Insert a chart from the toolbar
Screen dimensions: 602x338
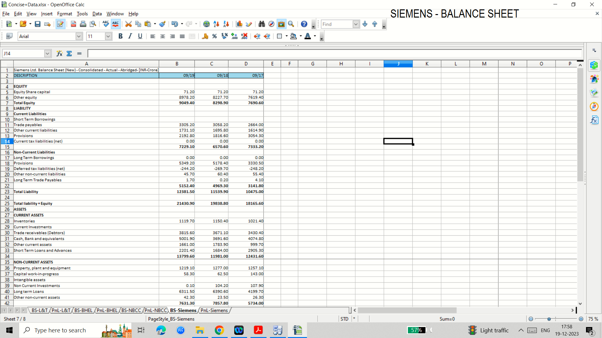point(239,24)
